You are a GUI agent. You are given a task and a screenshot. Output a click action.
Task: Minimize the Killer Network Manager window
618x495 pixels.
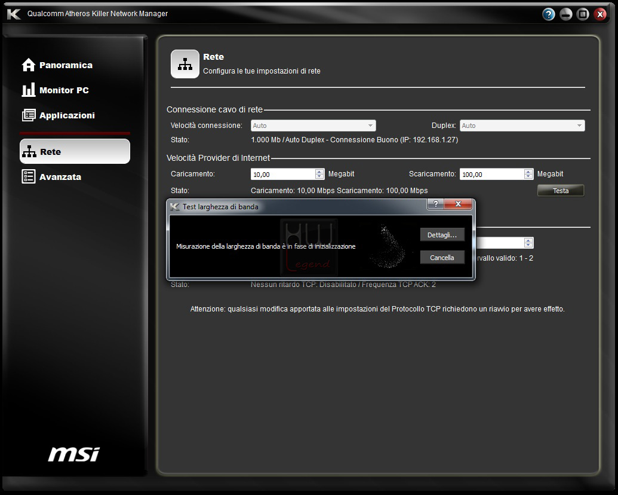(565, 14)
